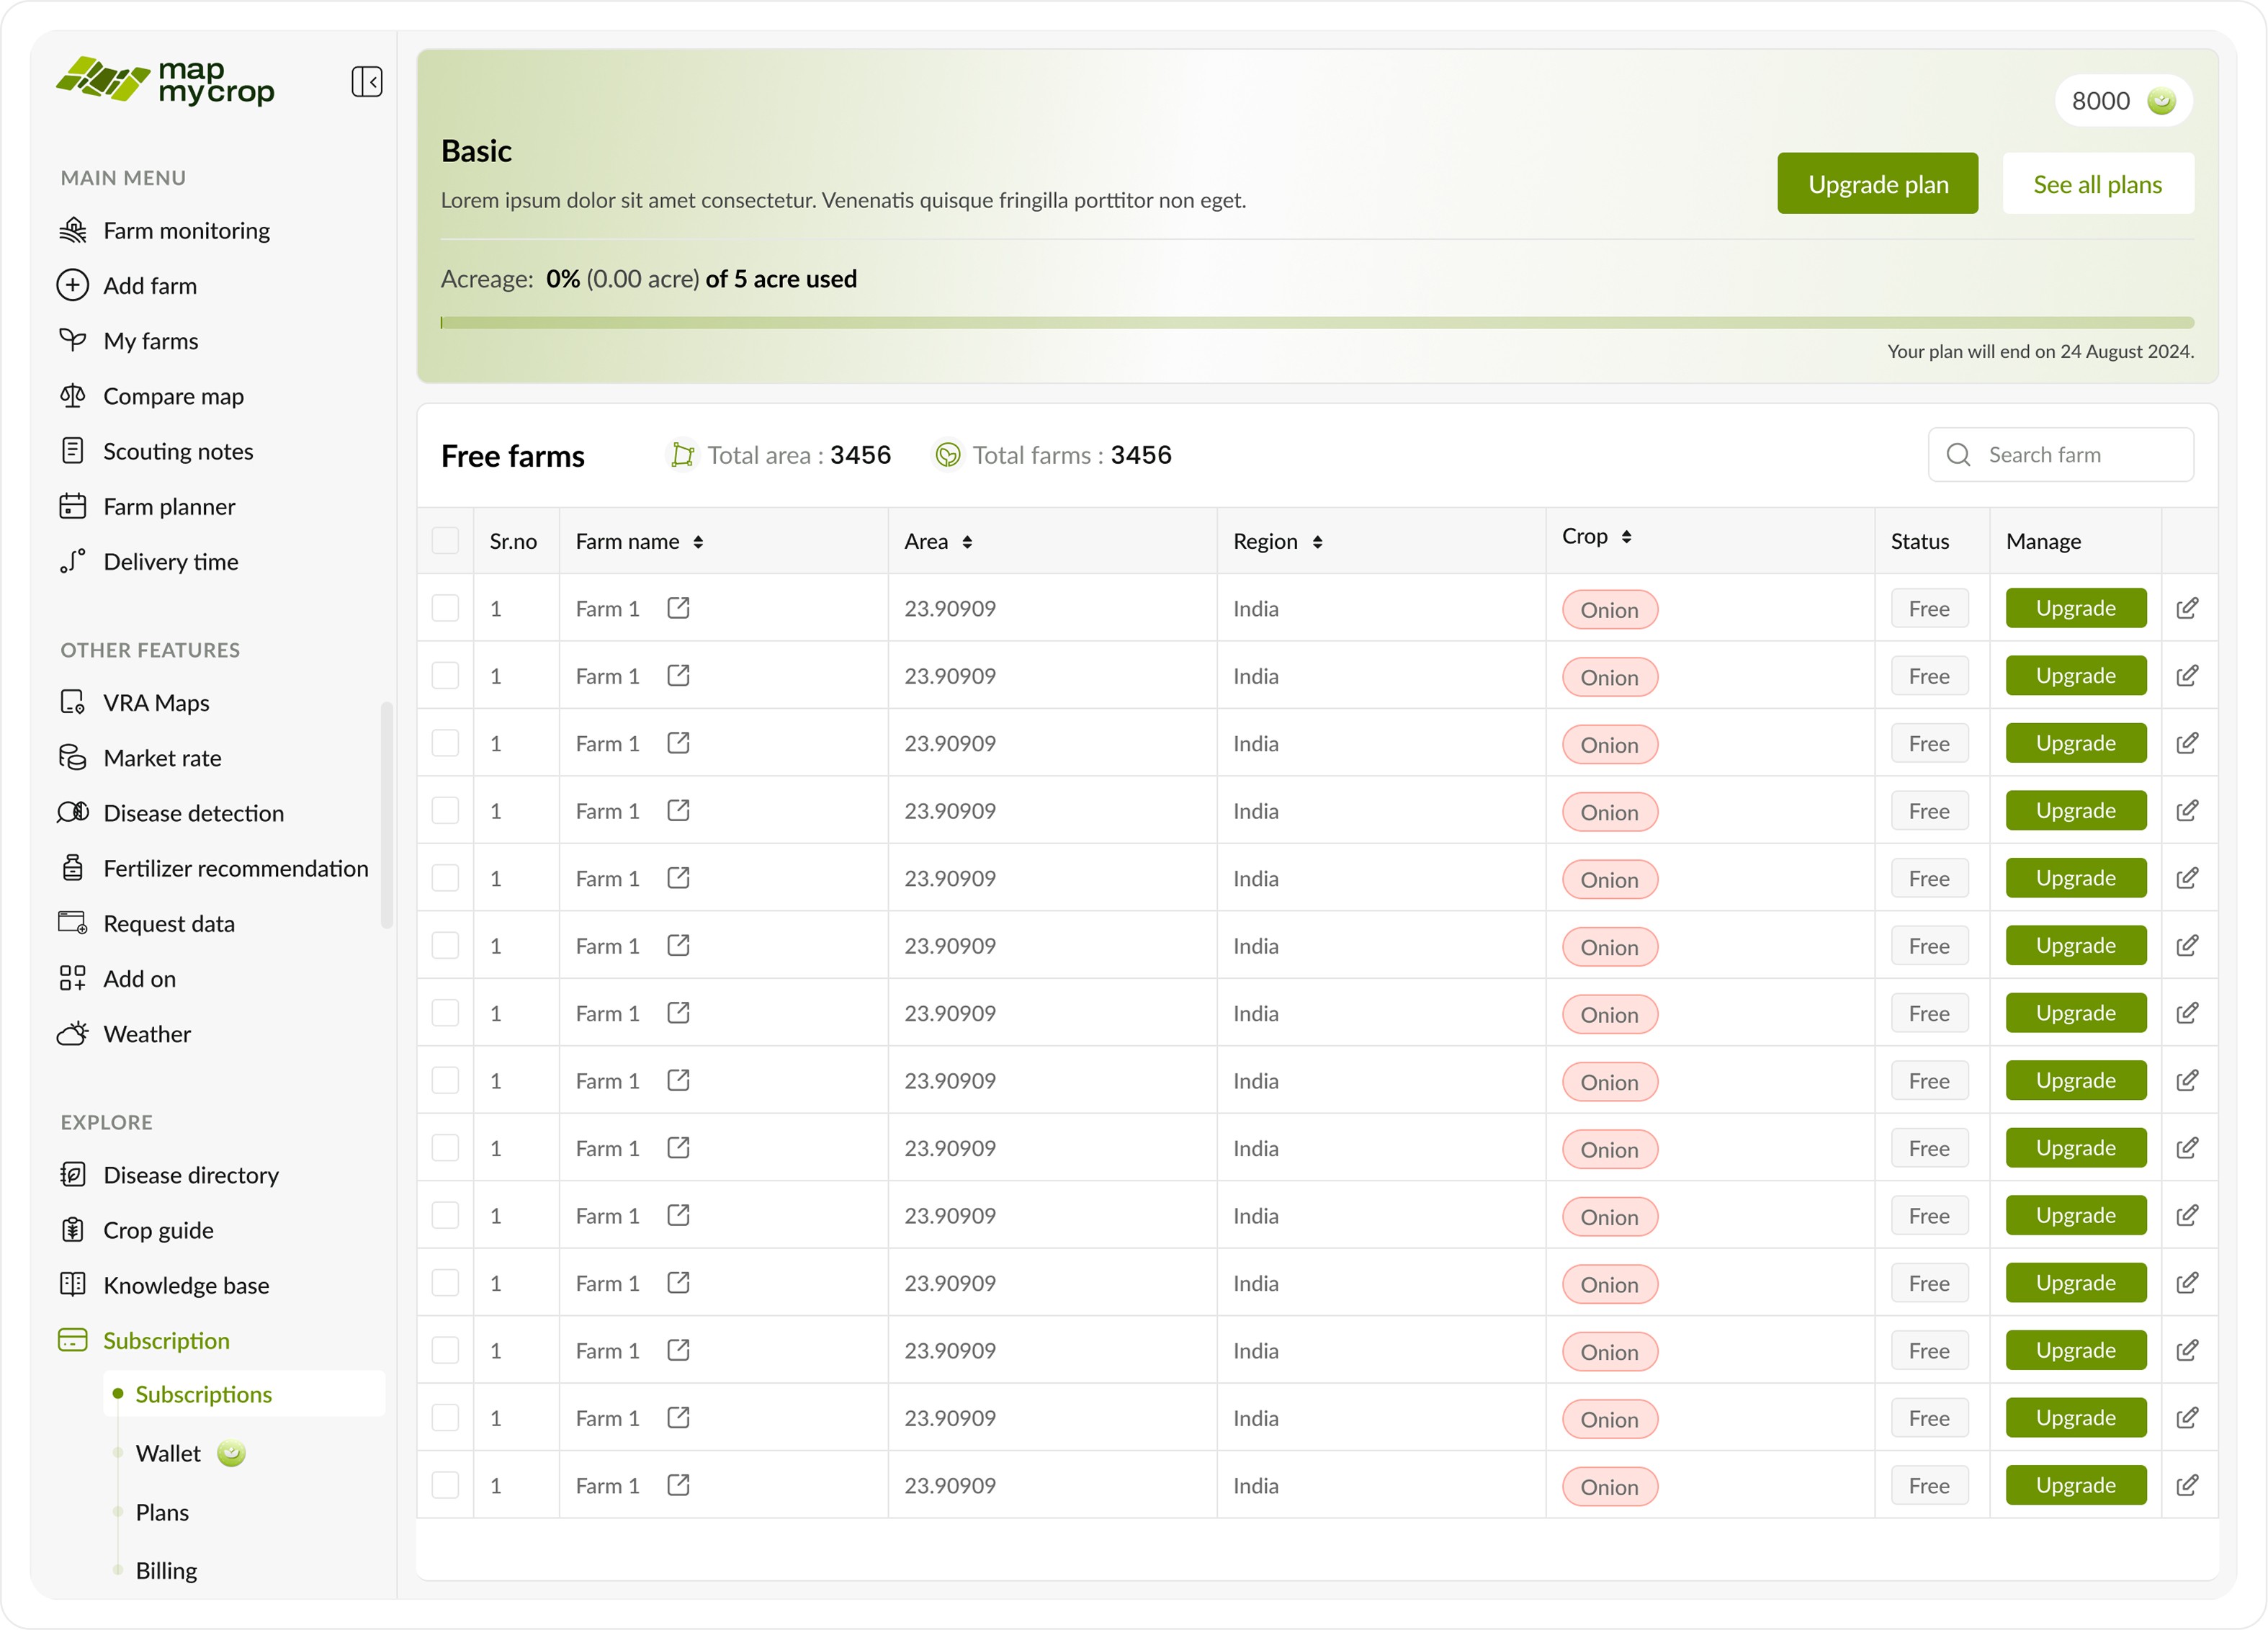Collapse the sidebar panel icon
Image resolution: width=2268 pixels, height=1630 pixels.
pos(367,81)
